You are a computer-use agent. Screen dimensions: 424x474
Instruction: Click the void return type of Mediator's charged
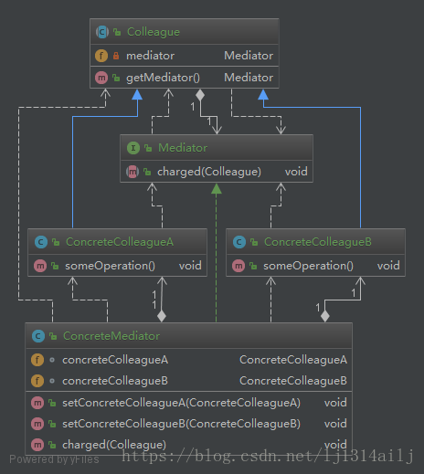point(296,172)
